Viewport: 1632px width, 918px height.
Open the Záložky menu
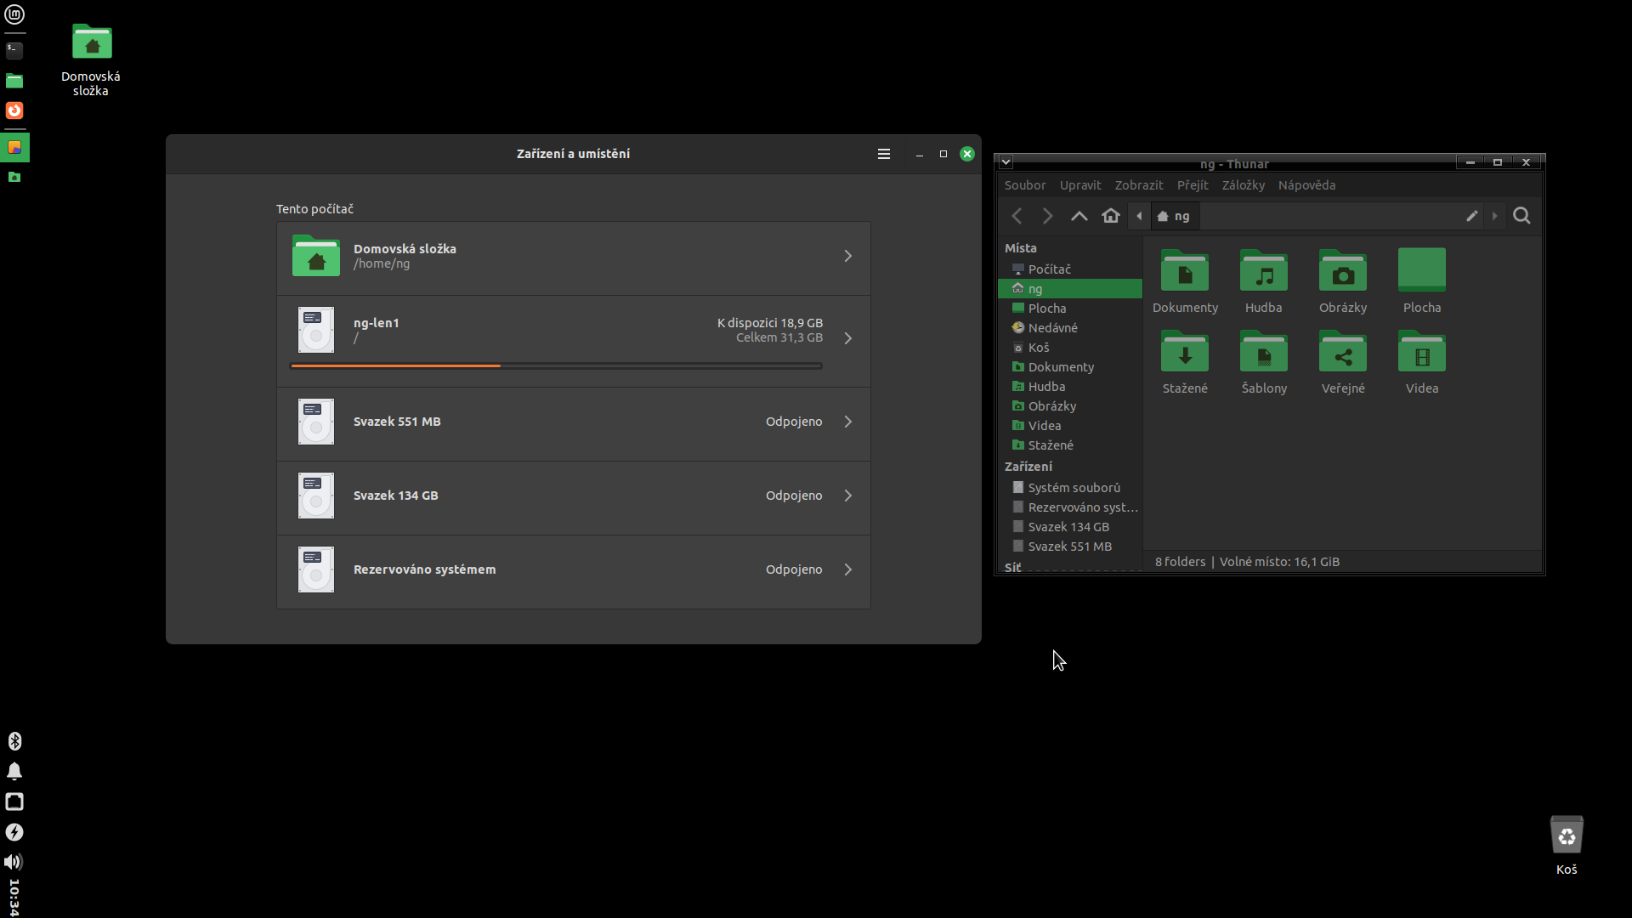pos(1243,185)
